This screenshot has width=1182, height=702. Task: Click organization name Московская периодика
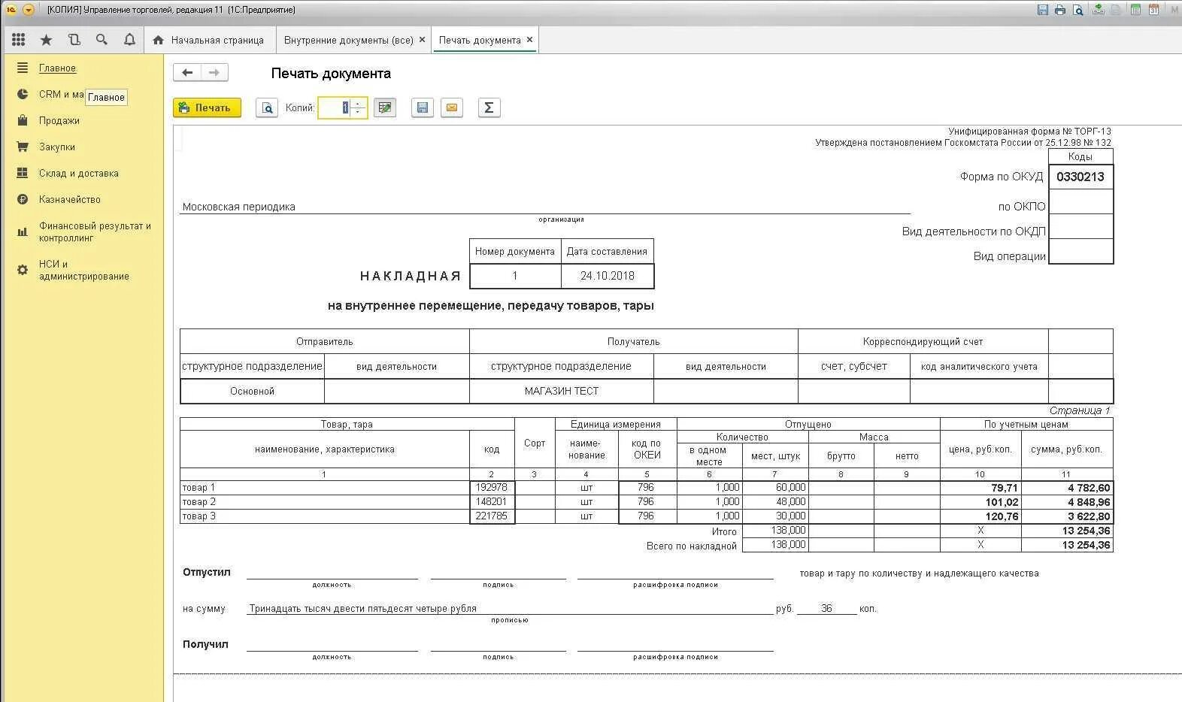(x=239, y=207)
